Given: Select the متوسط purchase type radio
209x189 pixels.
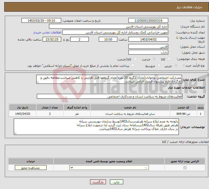Looking at the screenshot, I should pyautogui.click(x=159, y=65).
